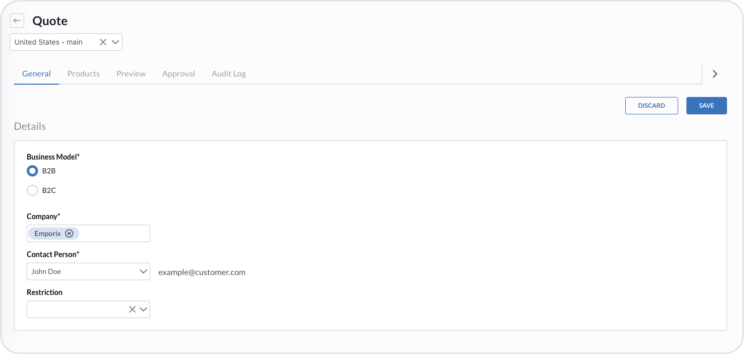Click the John Doe contact field
744x354 pixels.
pyautogui.click(x=88, y=271)
